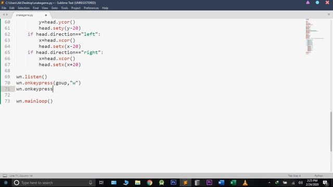
Task: Click the Sublime Text taskbar icon
Action: (x=185, y=182)
